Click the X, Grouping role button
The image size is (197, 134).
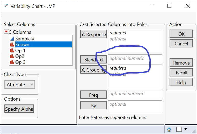[x=93, y=69]
